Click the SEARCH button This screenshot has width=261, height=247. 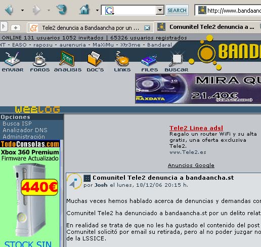pyautogui.click(x=177, y=10)
